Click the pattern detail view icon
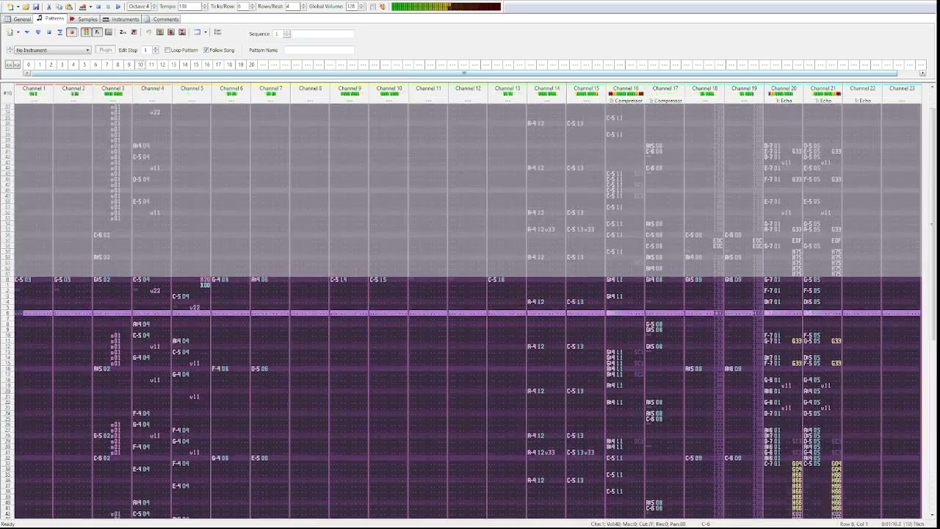The height and width of the screenshot is (529, 940). 197,32
